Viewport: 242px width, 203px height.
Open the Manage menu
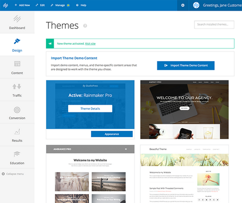58,5
